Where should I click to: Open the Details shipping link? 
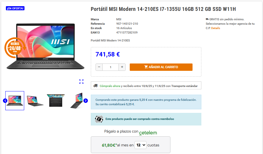click(216, 28)
